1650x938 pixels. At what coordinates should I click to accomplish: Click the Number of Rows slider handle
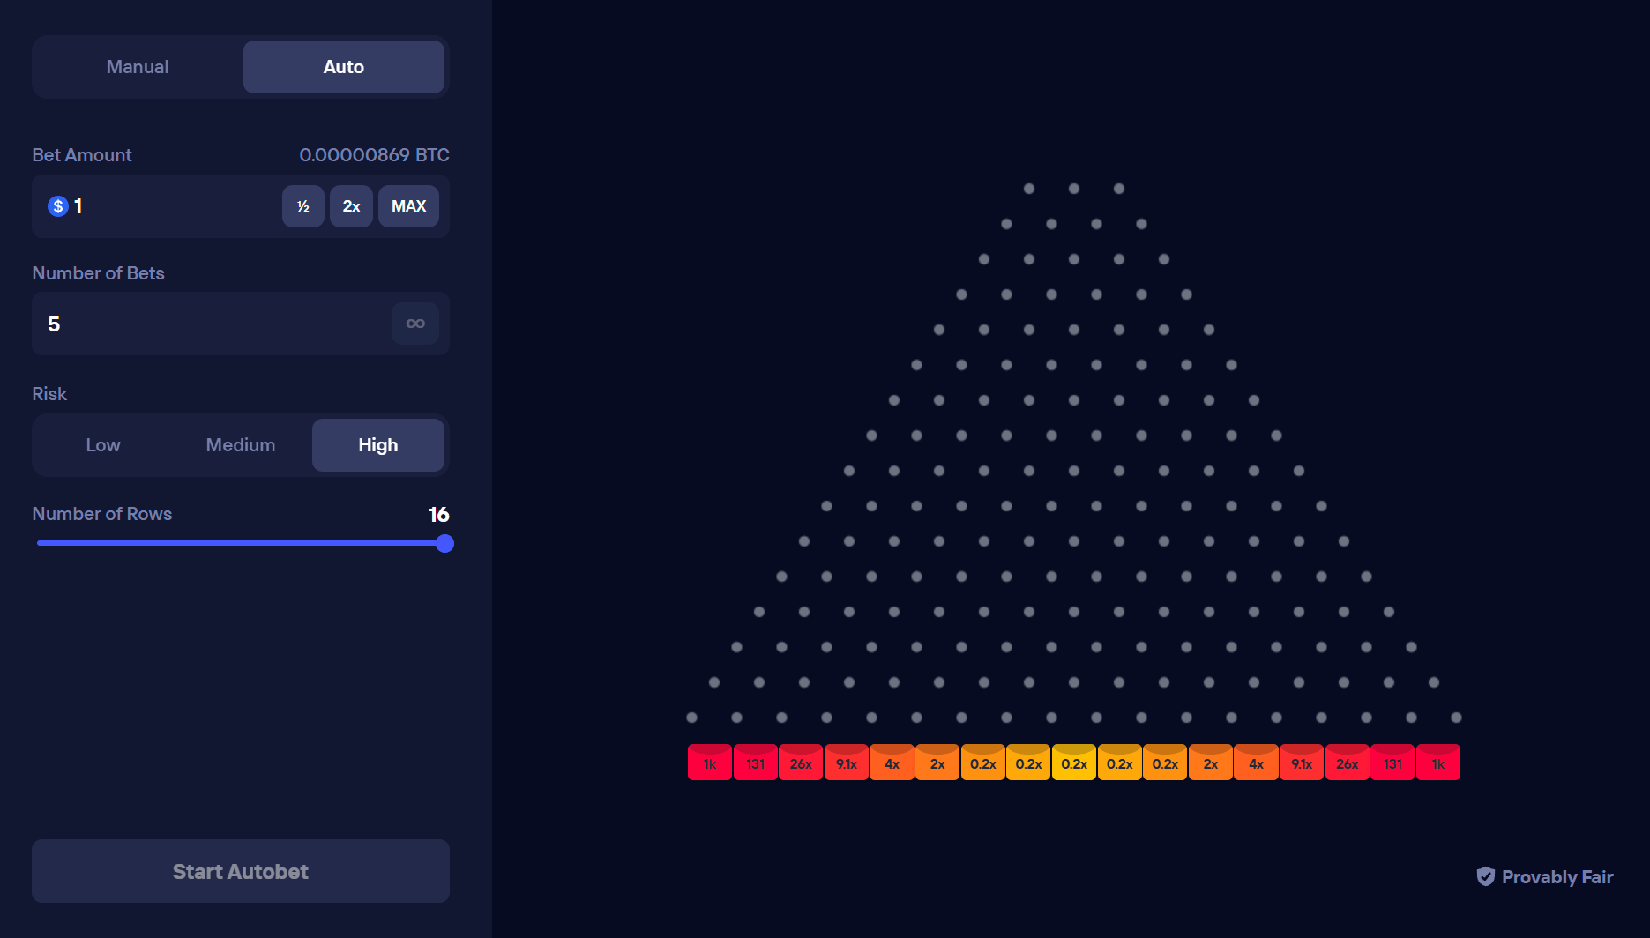click(x=445, y=543)
